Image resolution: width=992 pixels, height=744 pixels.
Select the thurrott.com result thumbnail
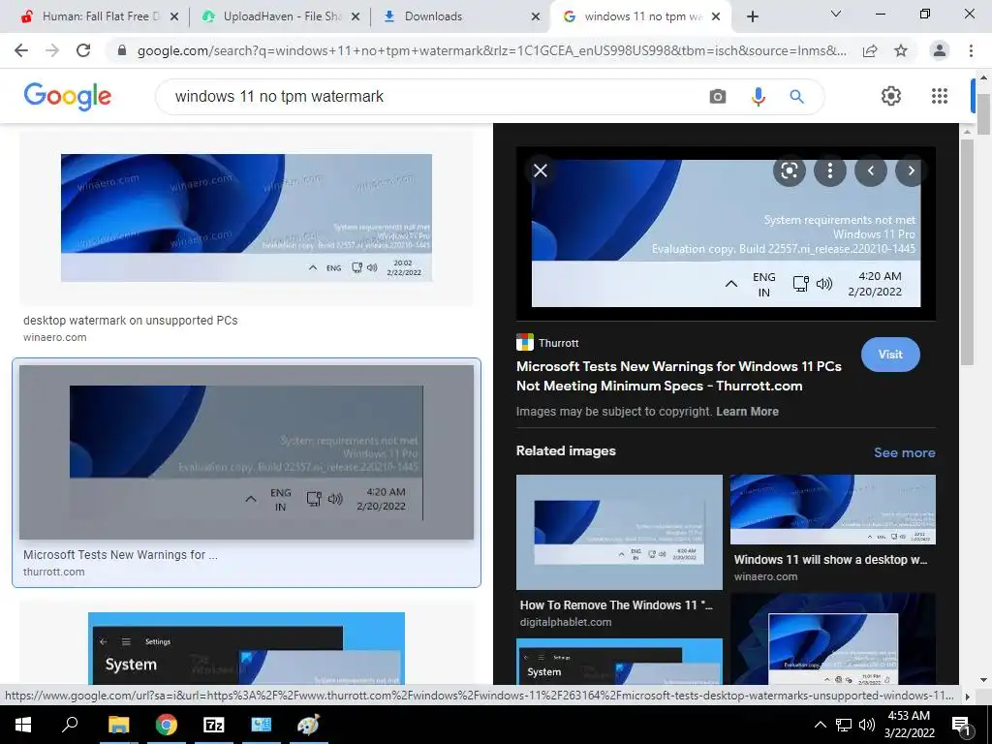point(246,452)
